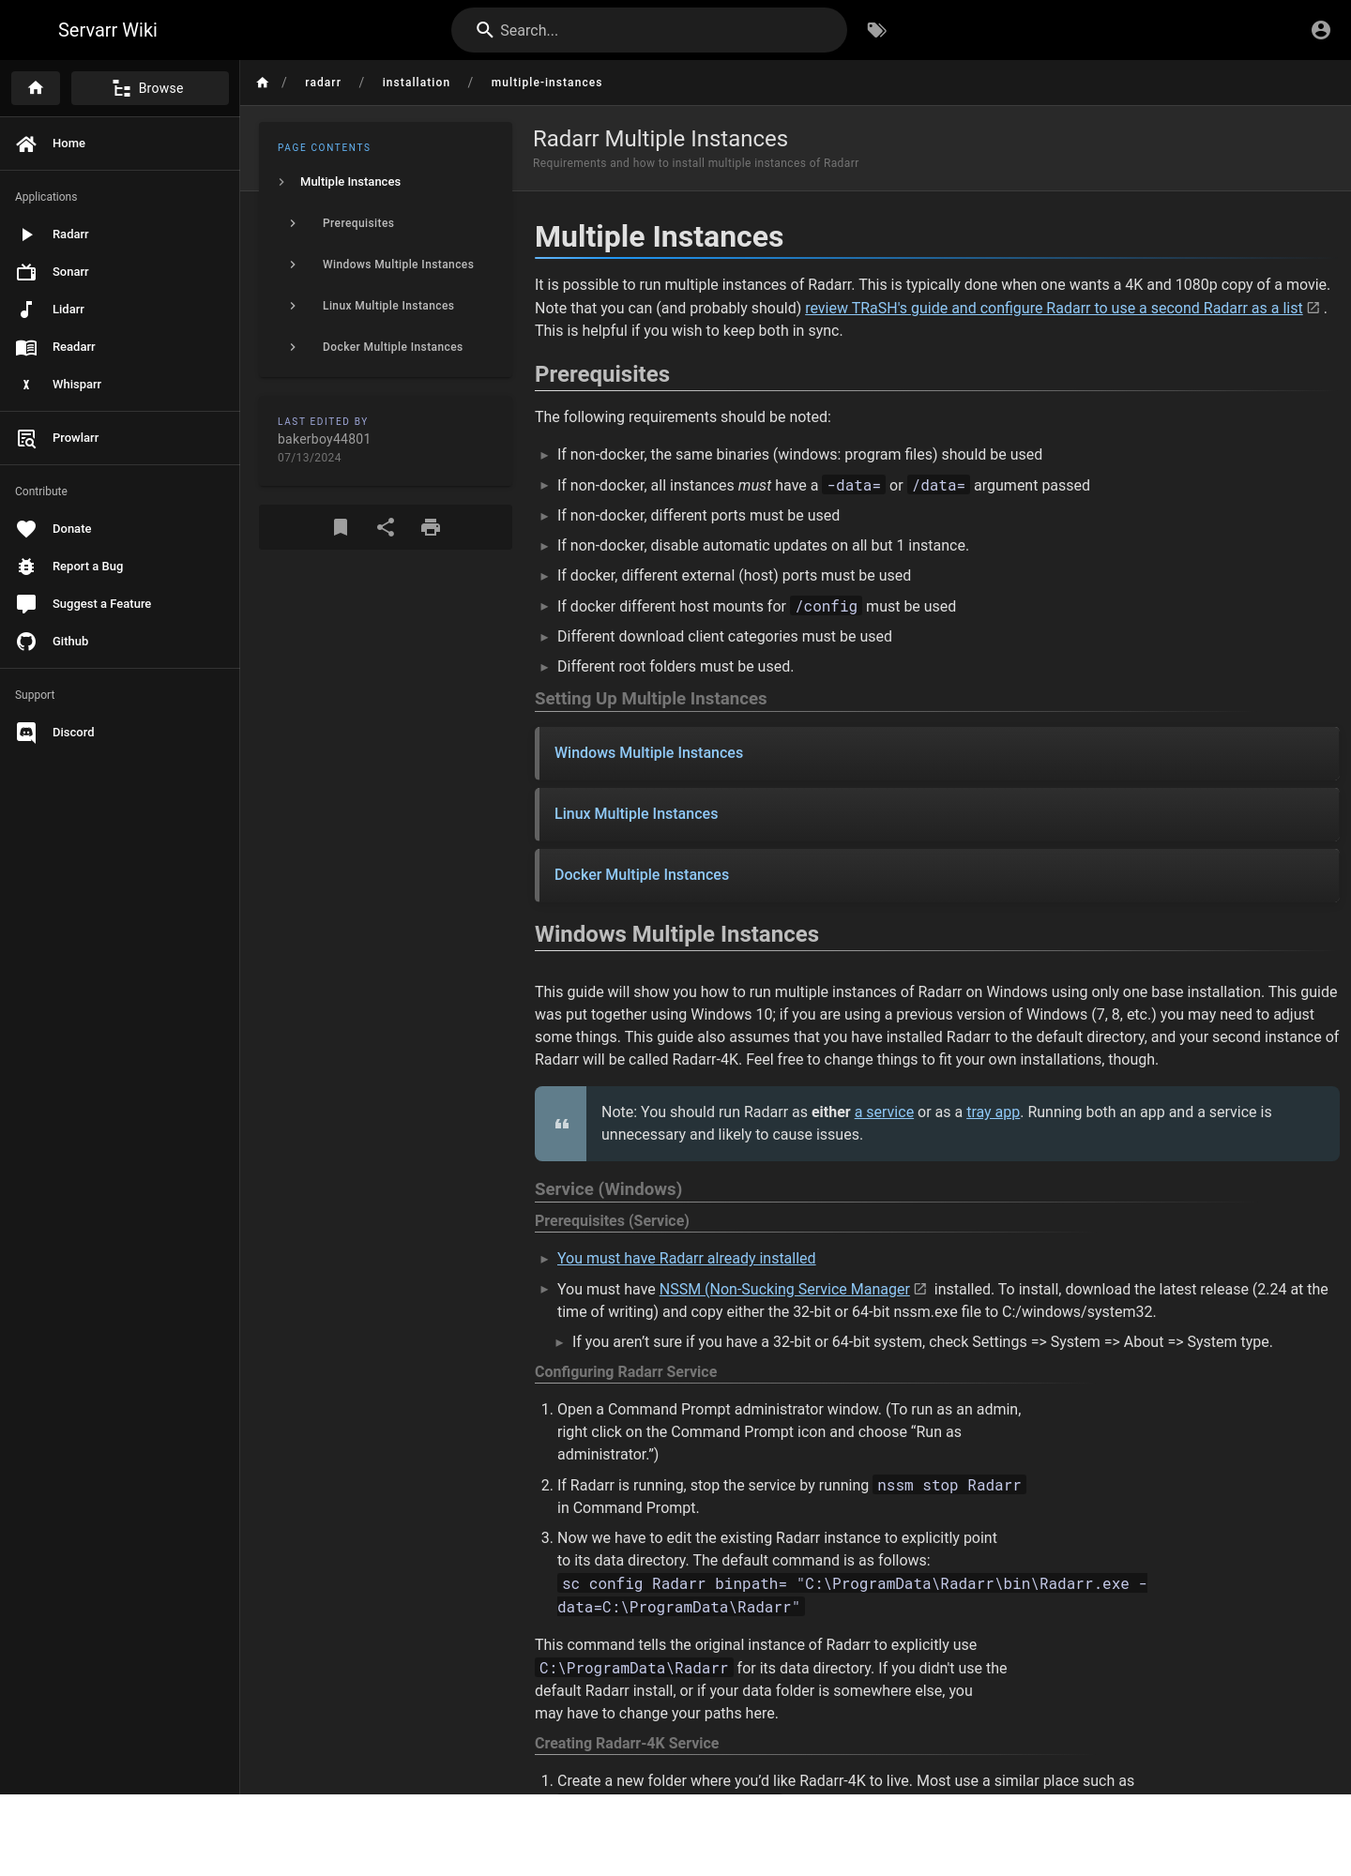This screenshot has width=1351, height=1876.
Task: Open Windows Multiple Instances card link
Action: (x=648, y=753)
